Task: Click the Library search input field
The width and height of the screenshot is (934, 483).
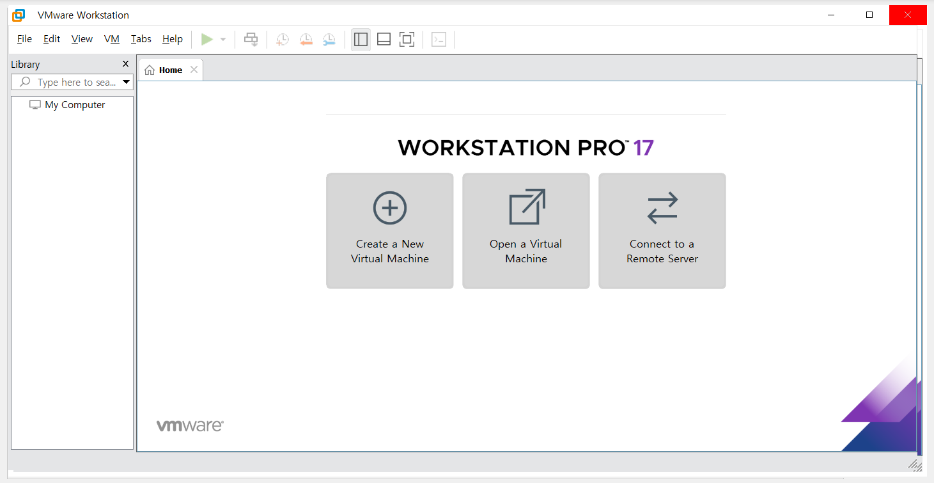Action: pyautogui.click(x=72, y=82)
